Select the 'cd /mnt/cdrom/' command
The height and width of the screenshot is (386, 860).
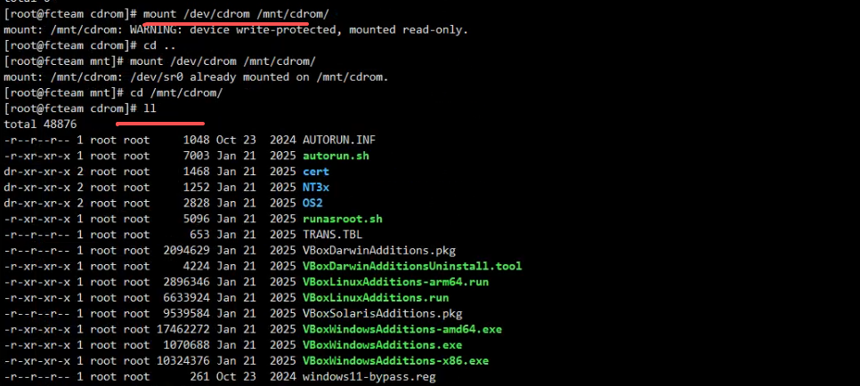[176, 92]
